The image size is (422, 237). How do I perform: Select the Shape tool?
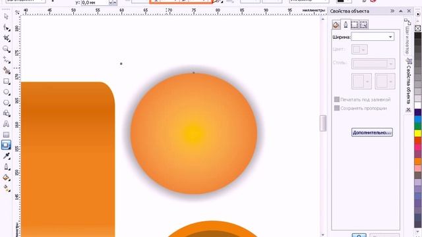click(x=7, y=28)
